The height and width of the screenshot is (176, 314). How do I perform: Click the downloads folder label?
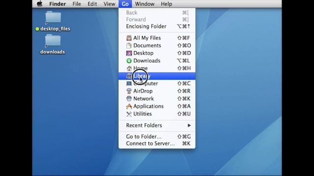pyautogui.click(x=52, y=52)
